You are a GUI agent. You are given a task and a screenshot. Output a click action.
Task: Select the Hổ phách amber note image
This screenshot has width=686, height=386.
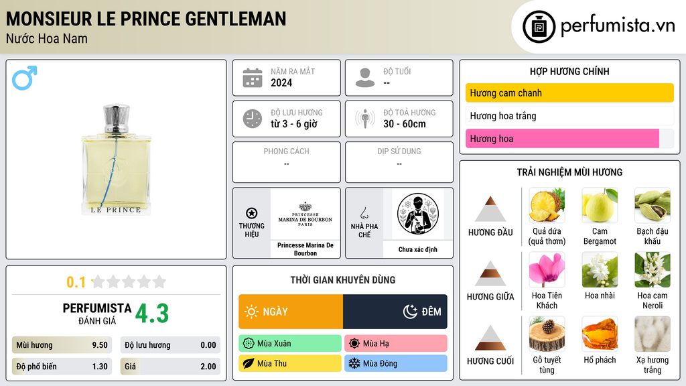tap(600, 334)
